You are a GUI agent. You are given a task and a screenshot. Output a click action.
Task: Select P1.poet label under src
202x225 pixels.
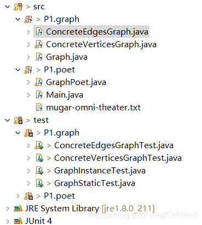(x=60, y=70)
